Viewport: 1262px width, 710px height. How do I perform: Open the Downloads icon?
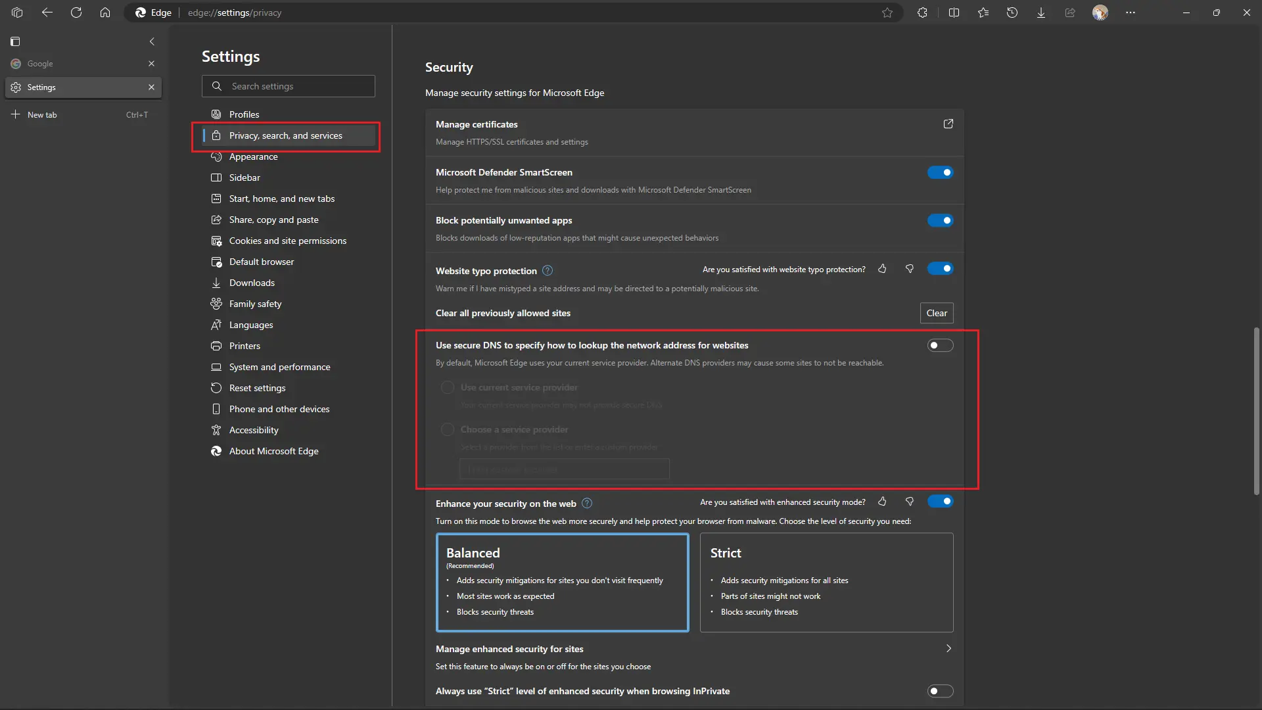pos(1040,12)
